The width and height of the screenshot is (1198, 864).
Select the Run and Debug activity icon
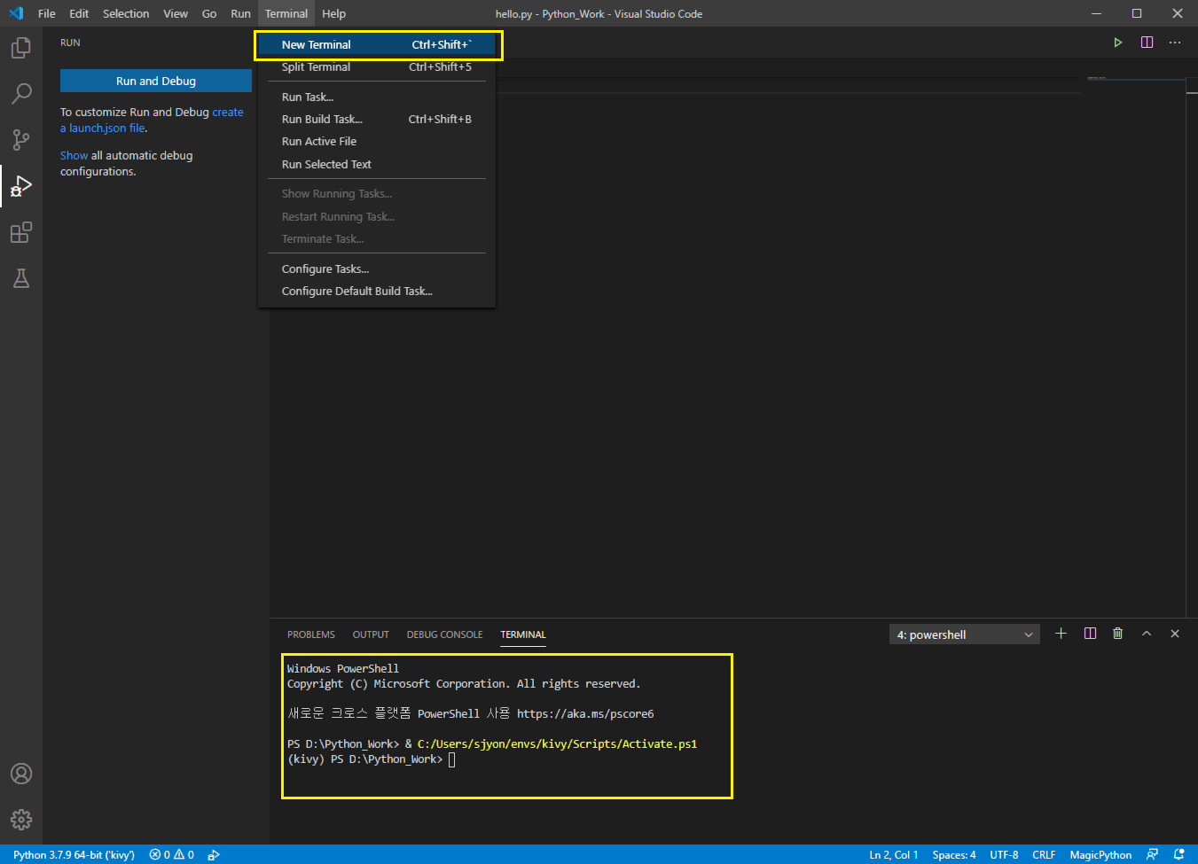21,186
